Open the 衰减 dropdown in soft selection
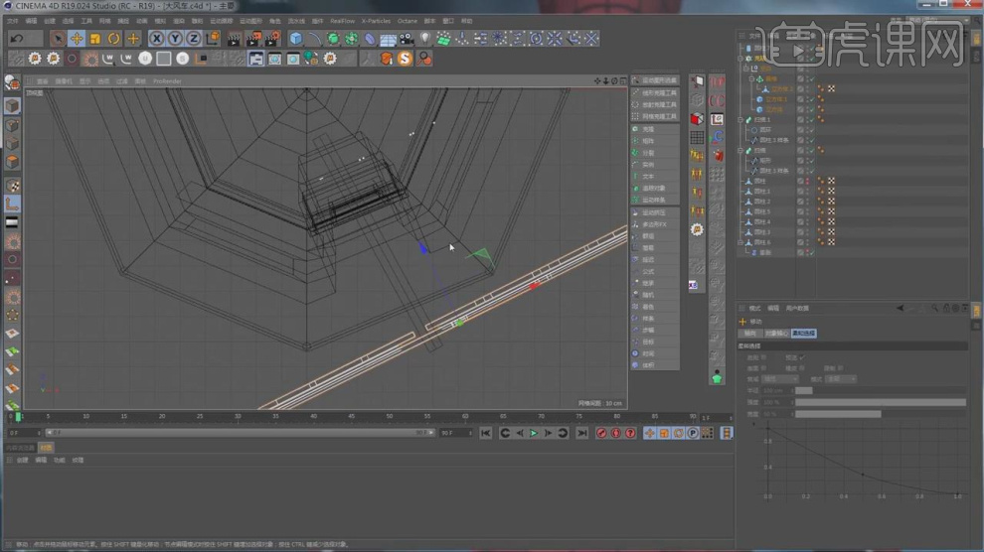 click(x=780, y=379)
